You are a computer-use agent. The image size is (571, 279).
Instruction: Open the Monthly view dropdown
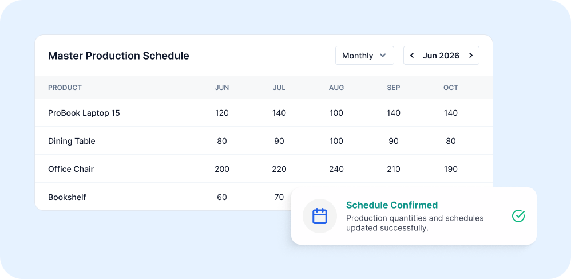pyautogui.click(x=364, y=56)
